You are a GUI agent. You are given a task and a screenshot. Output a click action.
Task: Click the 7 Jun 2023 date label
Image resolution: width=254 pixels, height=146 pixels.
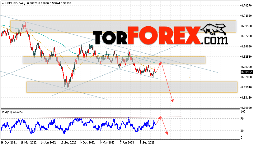coord(127,143)
